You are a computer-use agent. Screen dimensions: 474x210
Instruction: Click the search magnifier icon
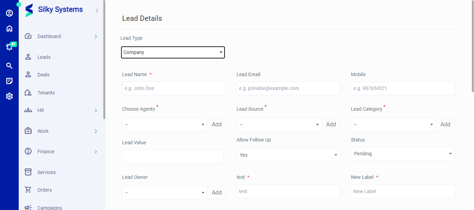9,66
